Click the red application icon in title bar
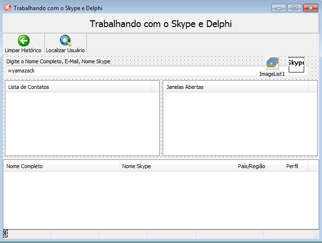This screenshot has width=322, height=243. click(x=8, y=8)
